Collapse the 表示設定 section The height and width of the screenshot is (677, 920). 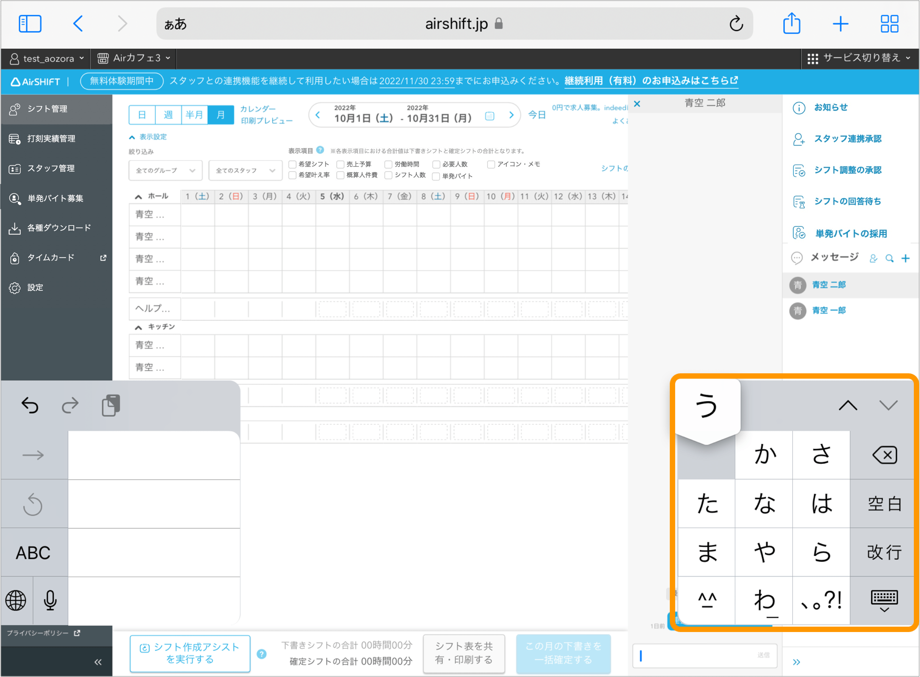148,137
